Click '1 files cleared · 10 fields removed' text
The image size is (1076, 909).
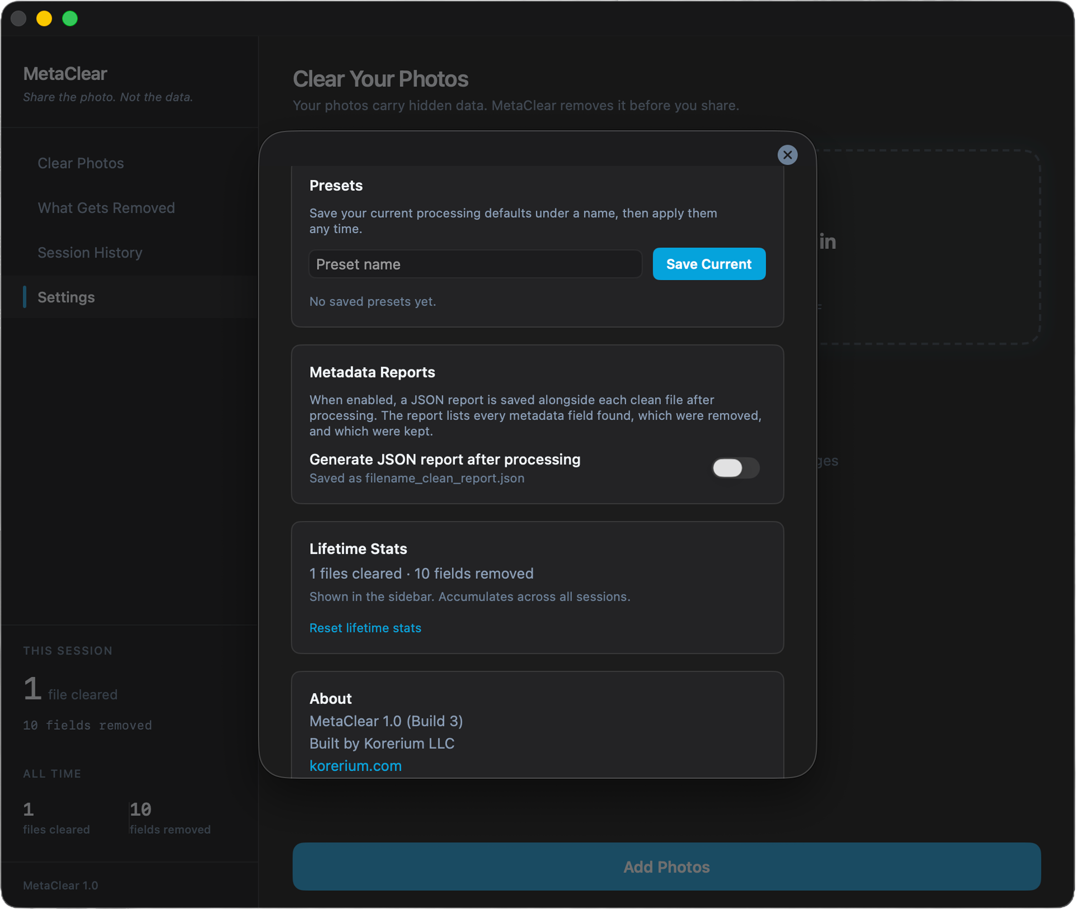pos(421,574)
